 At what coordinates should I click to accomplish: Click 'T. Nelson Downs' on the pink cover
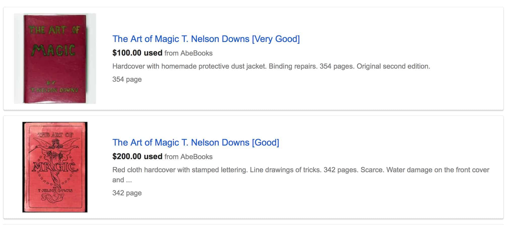pyautogui.click(x=55, y=190)
